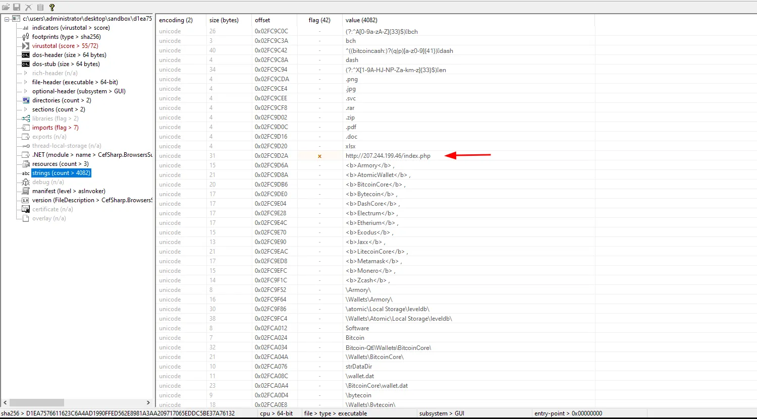Select imports (flag > 7) tree item
This screenshot has height=419, width=757.
[55, 128]
